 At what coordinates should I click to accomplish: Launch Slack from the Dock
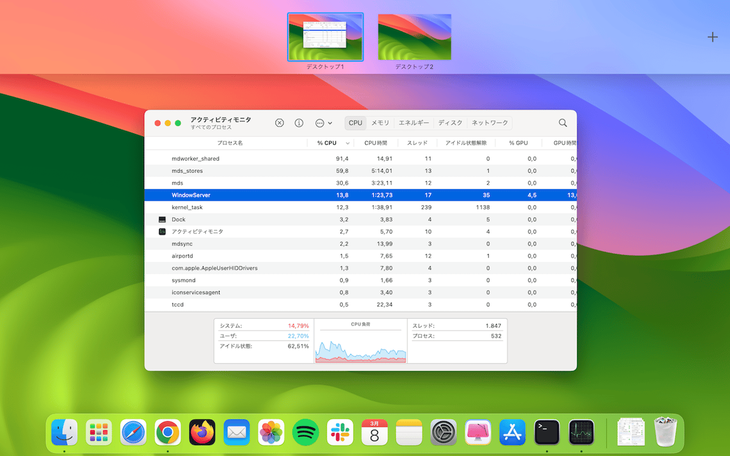(340, 432)
